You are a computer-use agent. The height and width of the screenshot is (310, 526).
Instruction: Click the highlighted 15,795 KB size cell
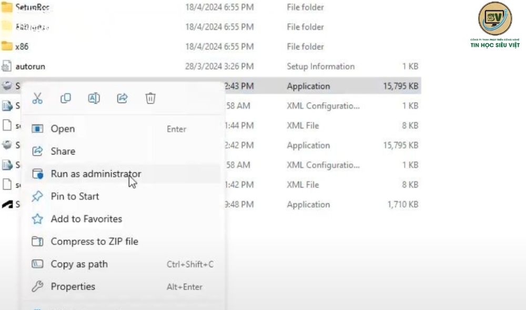[x=400, y=86]
